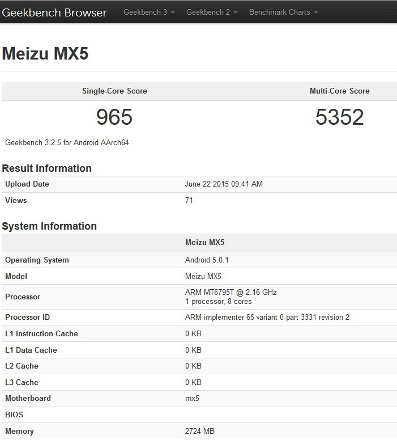Click the Multi-Core Score header
397x444 pixels.
[x=339, y=91]
